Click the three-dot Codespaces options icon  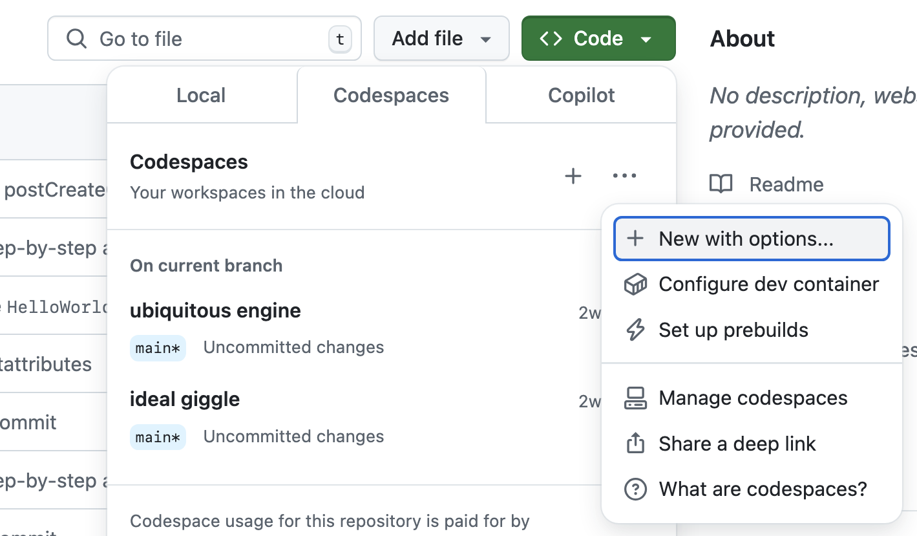[x=624, y=176]
